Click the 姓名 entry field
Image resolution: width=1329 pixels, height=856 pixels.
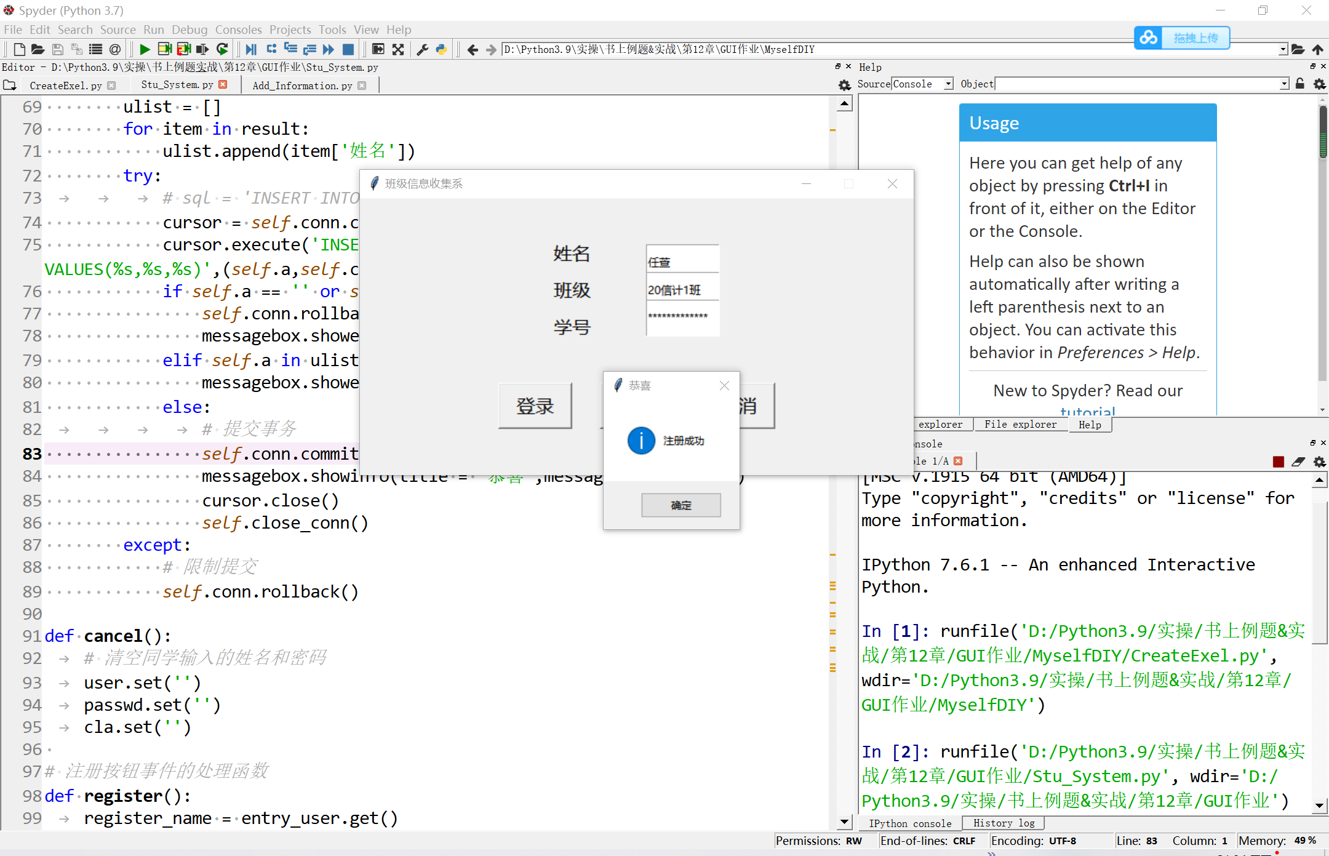pos(682,260)
